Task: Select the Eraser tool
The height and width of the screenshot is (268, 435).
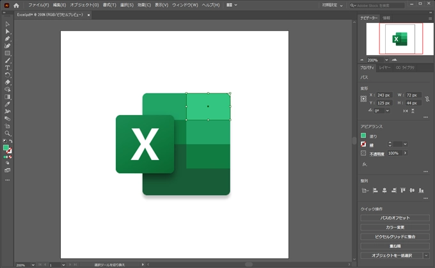Action: point(8,82)
